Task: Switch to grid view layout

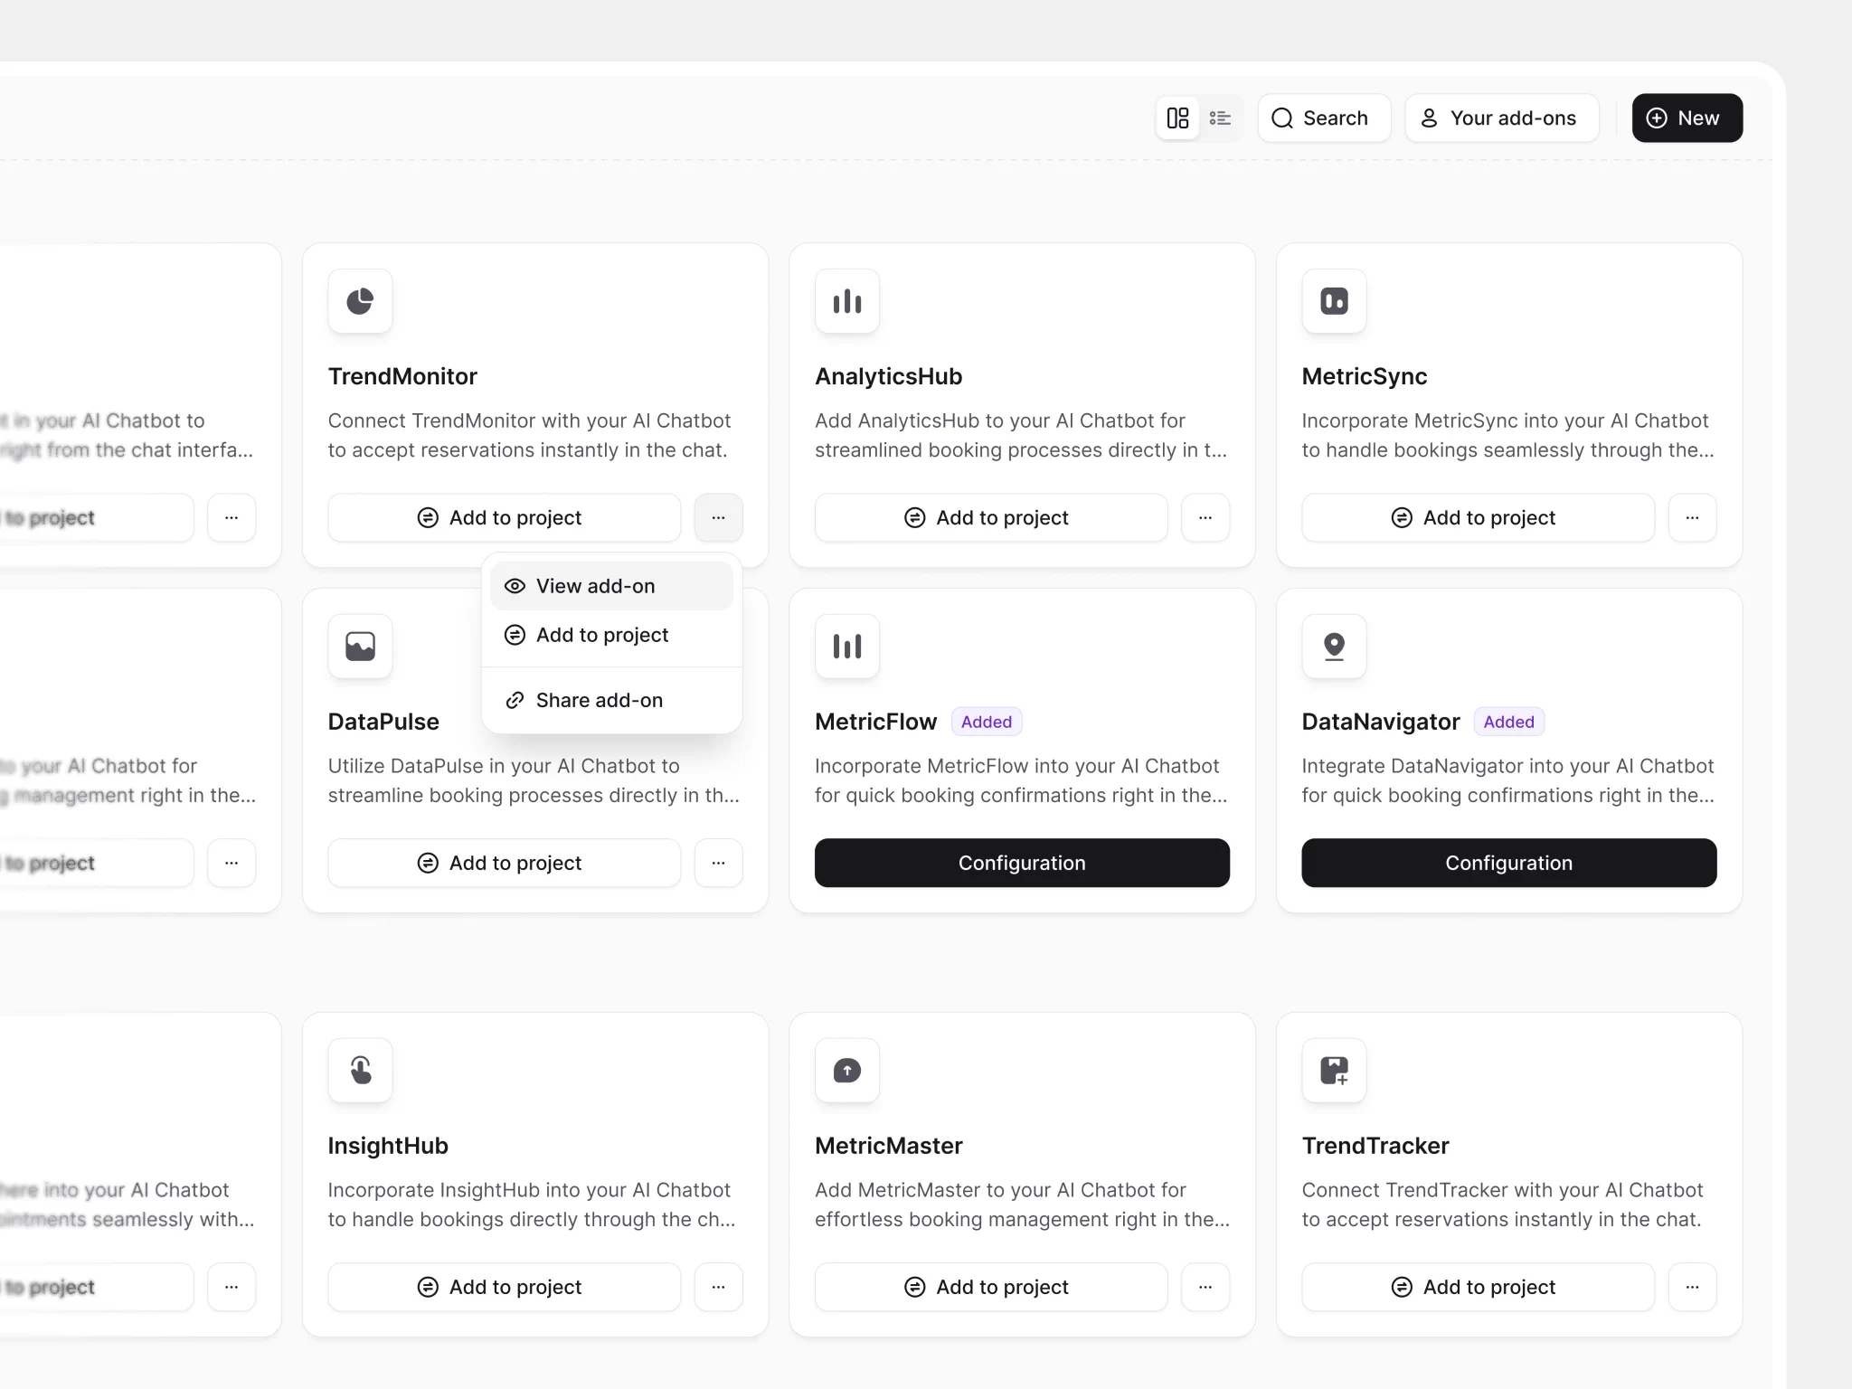Action: pyautogui.click(x=1177, y=118)
